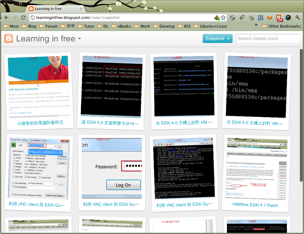Open the DL bookmarks folder
The height and width of the screenshot is (234, 304).
coord(103,26)
